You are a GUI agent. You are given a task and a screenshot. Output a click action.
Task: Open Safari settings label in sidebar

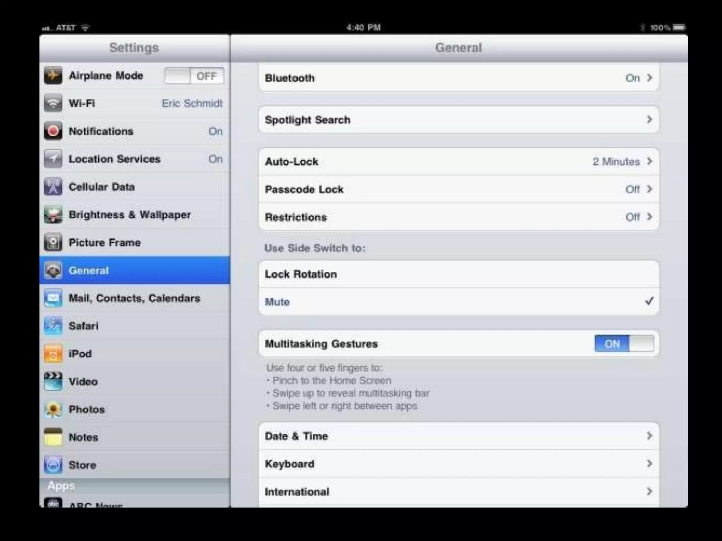[x=84, y=326]
